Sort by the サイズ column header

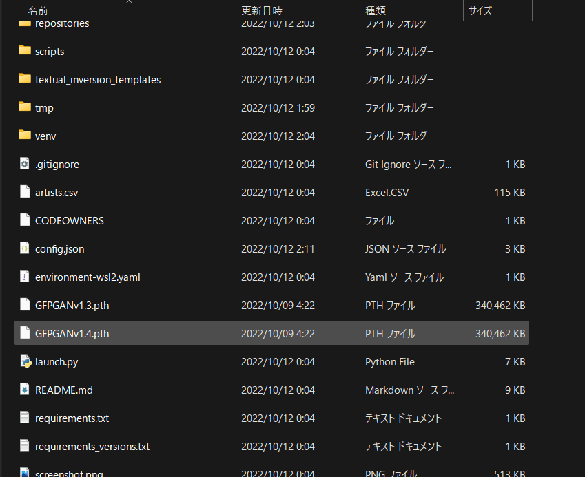pyautogui.click(x=480, y=11)
